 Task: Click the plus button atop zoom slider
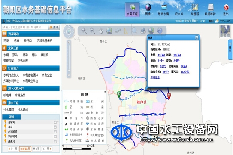(x=69, y=42)
